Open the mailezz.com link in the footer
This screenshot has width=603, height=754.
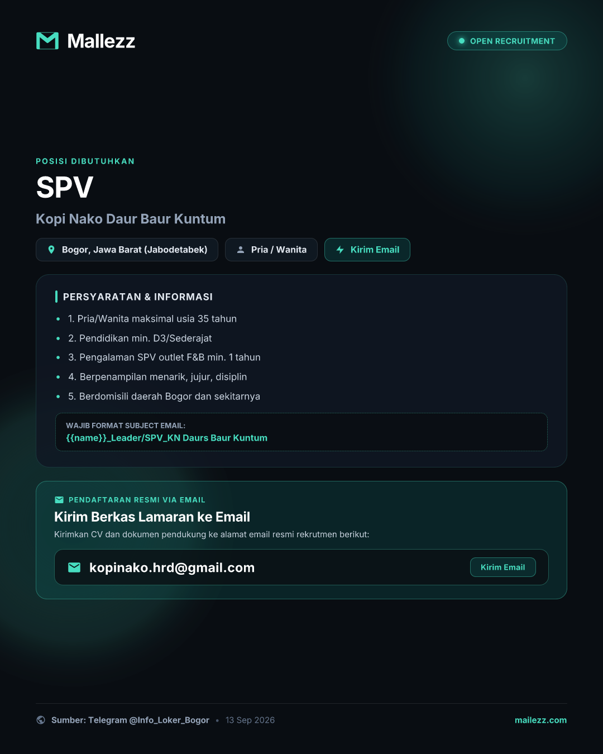pyautogui.click(x=540, y=720)
